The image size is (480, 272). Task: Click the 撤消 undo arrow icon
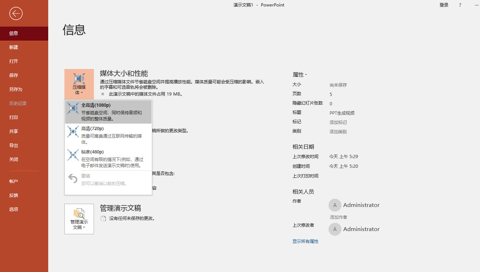[x=73, y=179]
